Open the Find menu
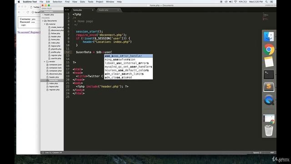Viewport: 291px width, 164px height. click(67, 2)
